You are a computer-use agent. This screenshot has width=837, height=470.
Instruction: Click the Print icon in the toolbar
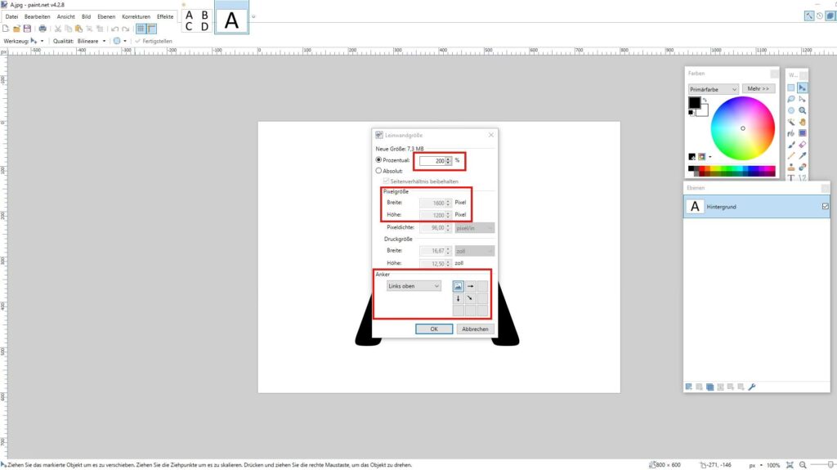43,29
